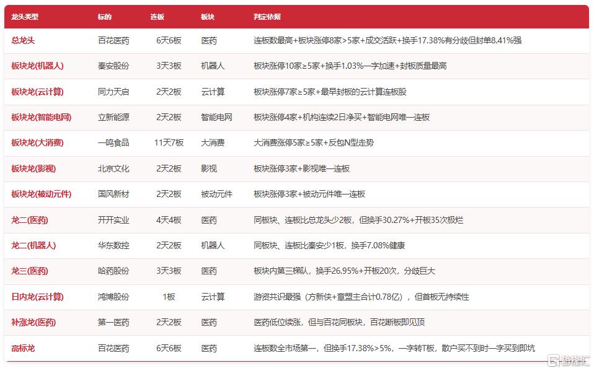The height and width of the screenshot is (371, 594).
Task: Click the stock name 同力天启
Action: [x=113, y=92]
